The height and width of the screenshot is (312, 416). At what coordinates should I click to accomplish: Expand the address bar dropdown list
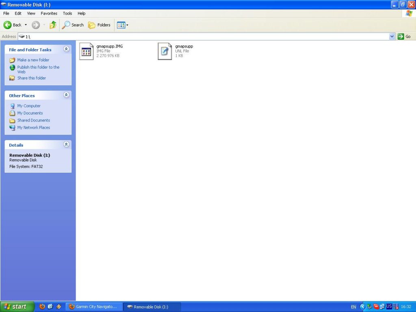[x=392, y=37]
